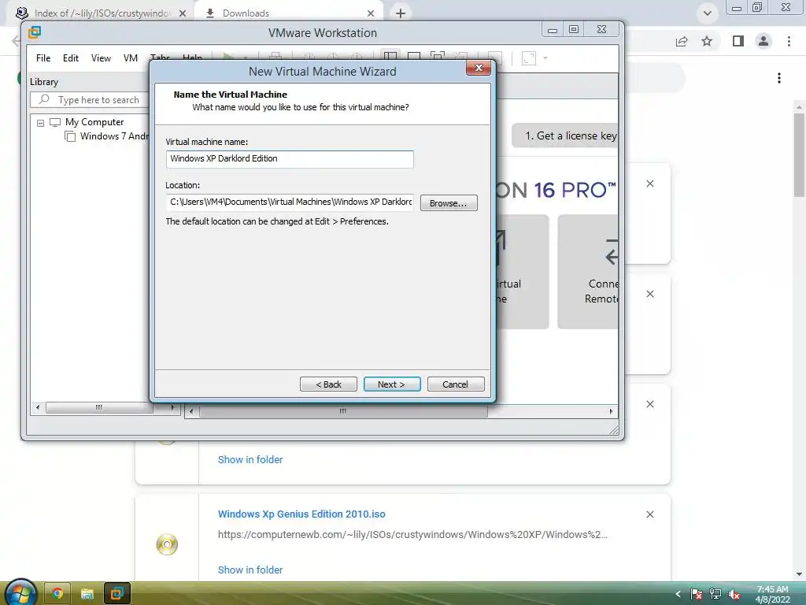The height and width of the screenshot is (605, 806).
Task: Click the Chrome scrollbar down arrow
Action: click(x=799, y=574)
